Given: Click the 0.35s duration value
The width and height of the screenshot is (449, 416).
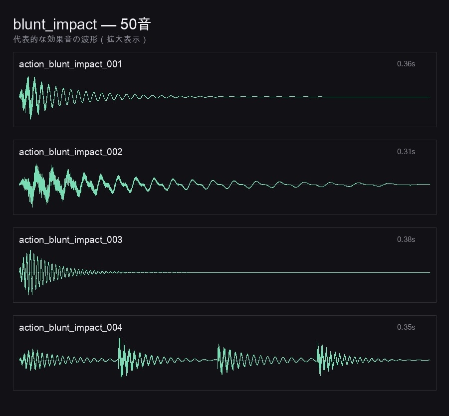Looking at the screenshot, I should point(406,327).
